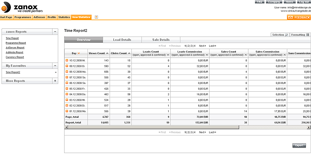Expand row 05.12.2008 Fr. icon

[x=67, y=89]
